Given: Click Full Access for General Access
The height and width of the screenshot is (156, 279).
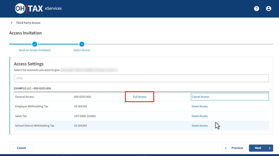Looking at the screenshot, I should (140, 97).
